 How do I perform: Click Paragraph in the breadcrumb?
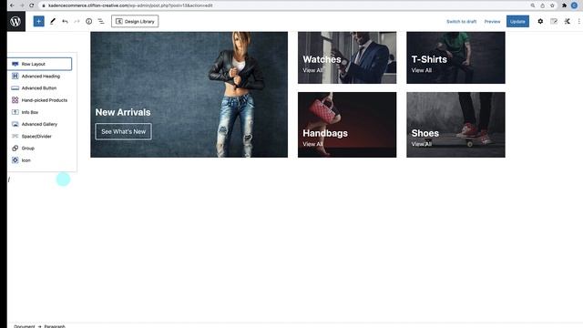(x=55, y=326)
